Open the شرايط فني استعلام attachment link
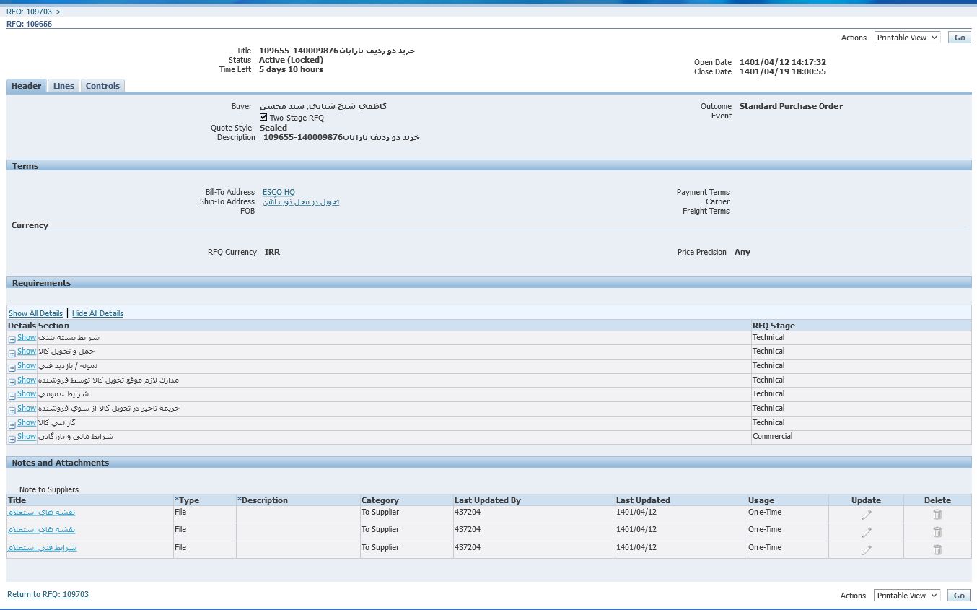Image resolution: width=977 pixels, height=610 pixels. [x=42, y=547]
